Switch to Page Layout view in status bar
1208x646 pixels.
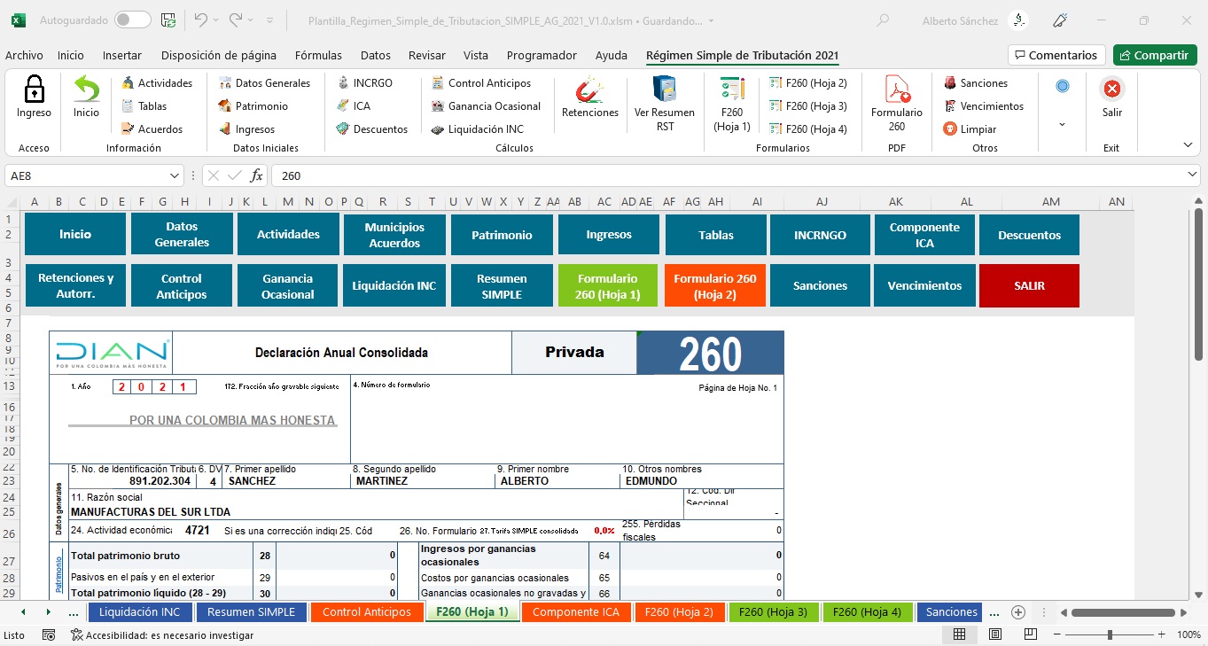[995, 634]
